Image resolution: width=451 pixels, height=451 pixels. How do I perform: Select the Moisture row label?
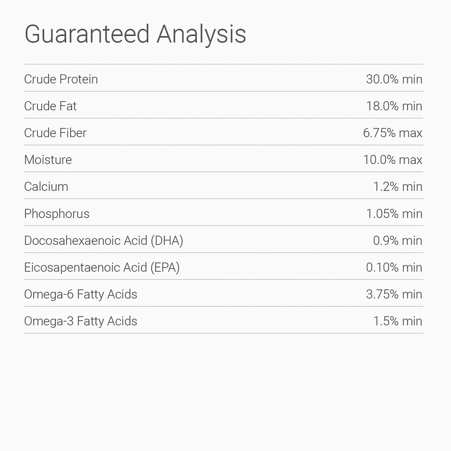(48, 160)
